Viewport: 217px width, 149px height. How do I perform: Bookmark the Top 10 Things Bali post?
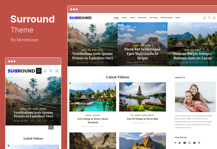pos(163,85)
